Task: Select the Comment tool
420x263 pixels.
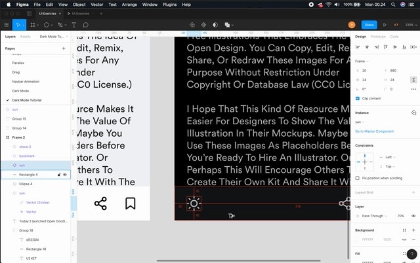Action: pyautogui.click(x=85, y=25)
